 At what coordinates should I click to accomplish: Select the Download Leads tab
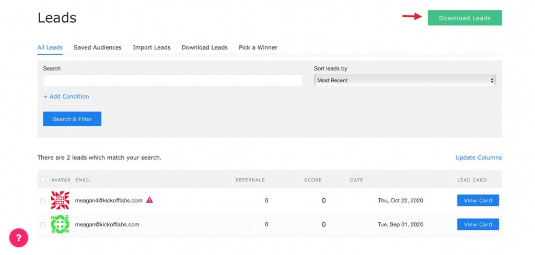pyautogui.click(x=204, y=47)
